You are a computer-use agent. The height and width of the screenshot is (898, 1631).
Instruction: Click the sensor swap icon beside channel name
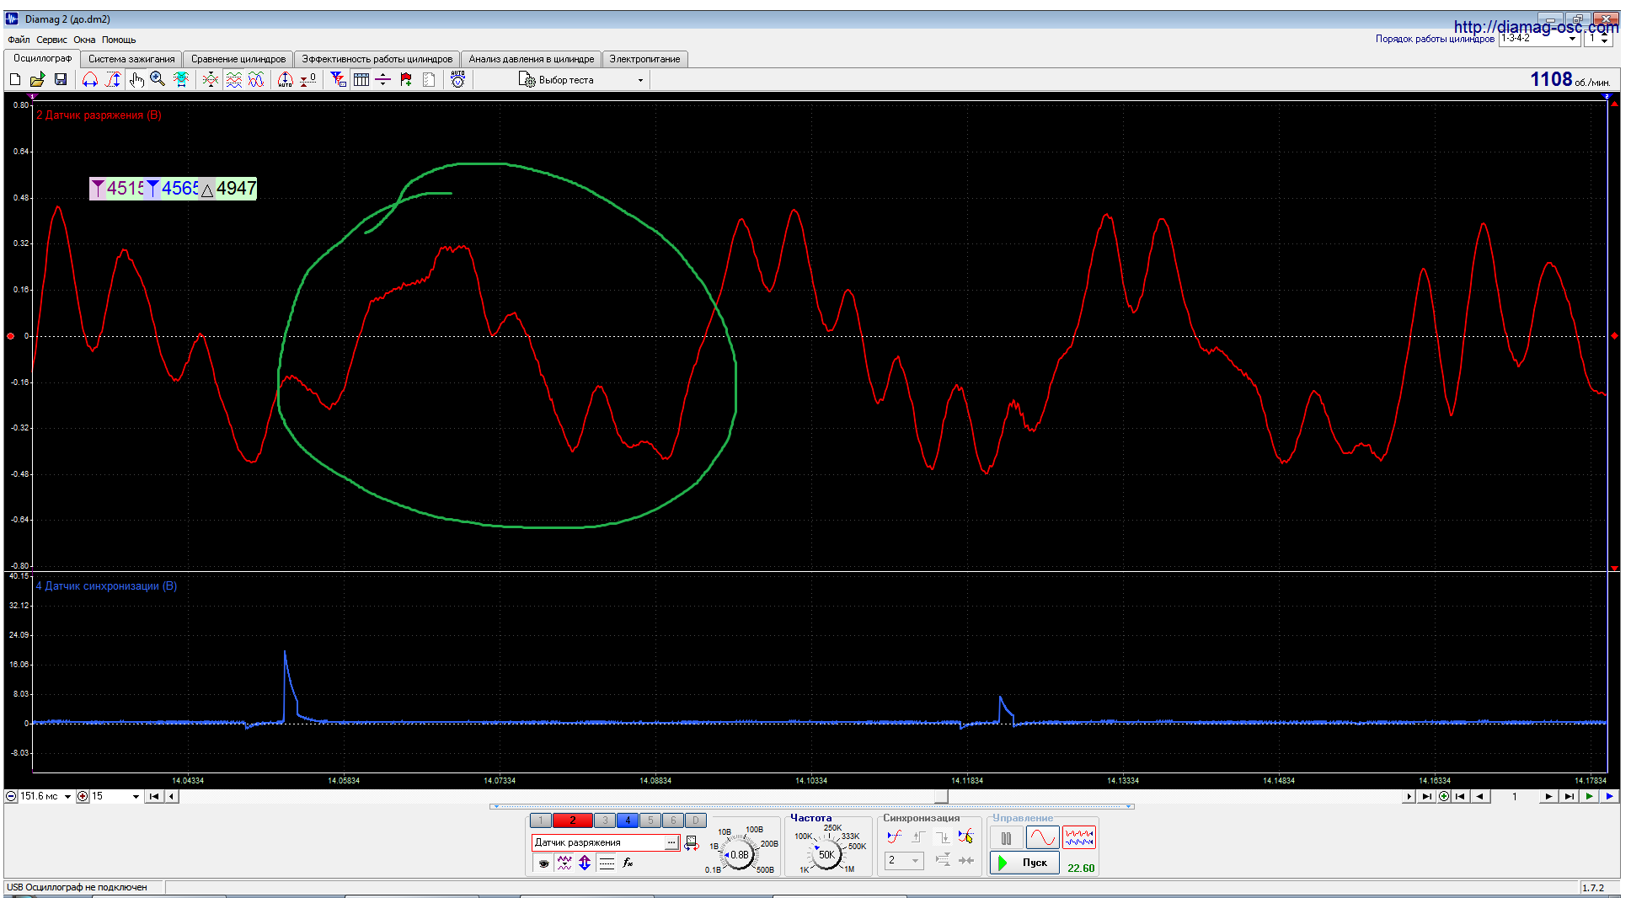(692, 843)
